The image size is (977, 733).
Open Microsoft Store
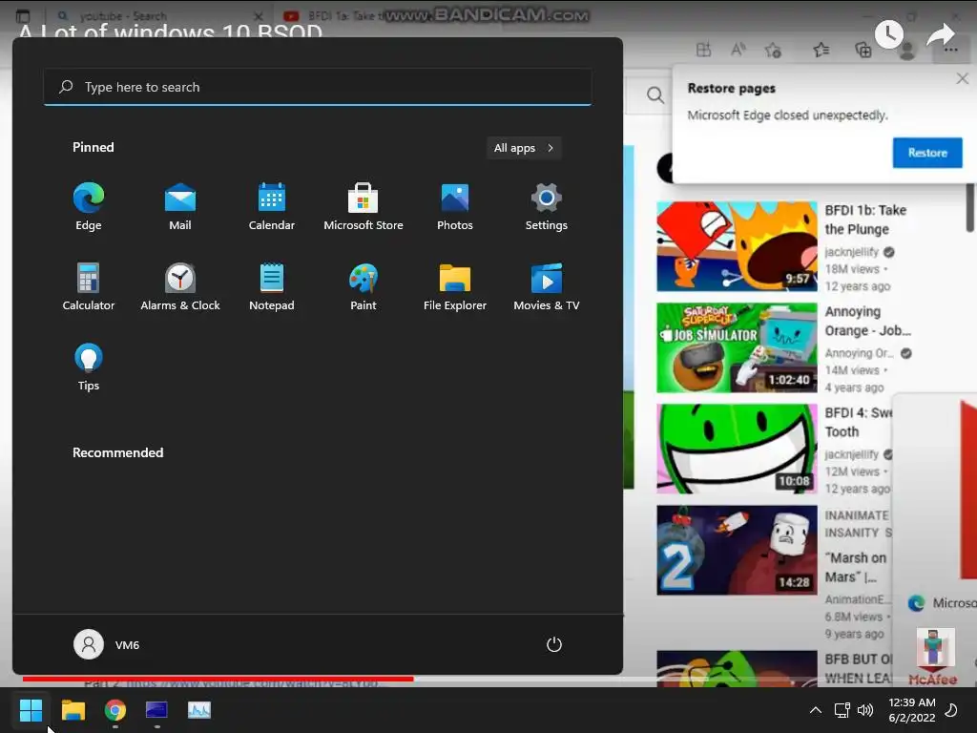[x=364, y=206]
